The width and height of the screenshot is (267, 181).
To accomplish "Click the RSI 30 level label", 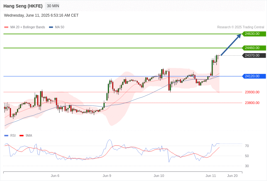I will point(247,166).
